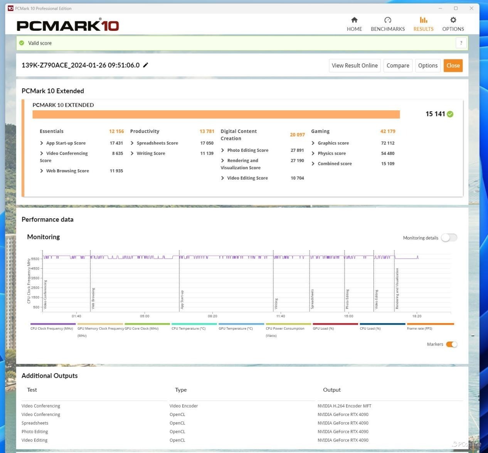Expand App Start-up Score

pos(42,143)
